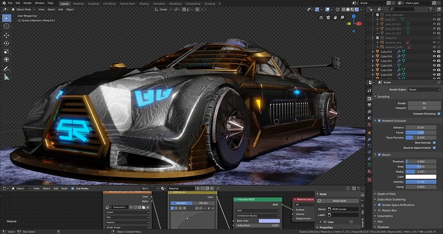Image resolution: width=443 pixels, height=234 pixels.
Task: Open the Global transform orientation dropdown
Action: [x=163, y=10]
